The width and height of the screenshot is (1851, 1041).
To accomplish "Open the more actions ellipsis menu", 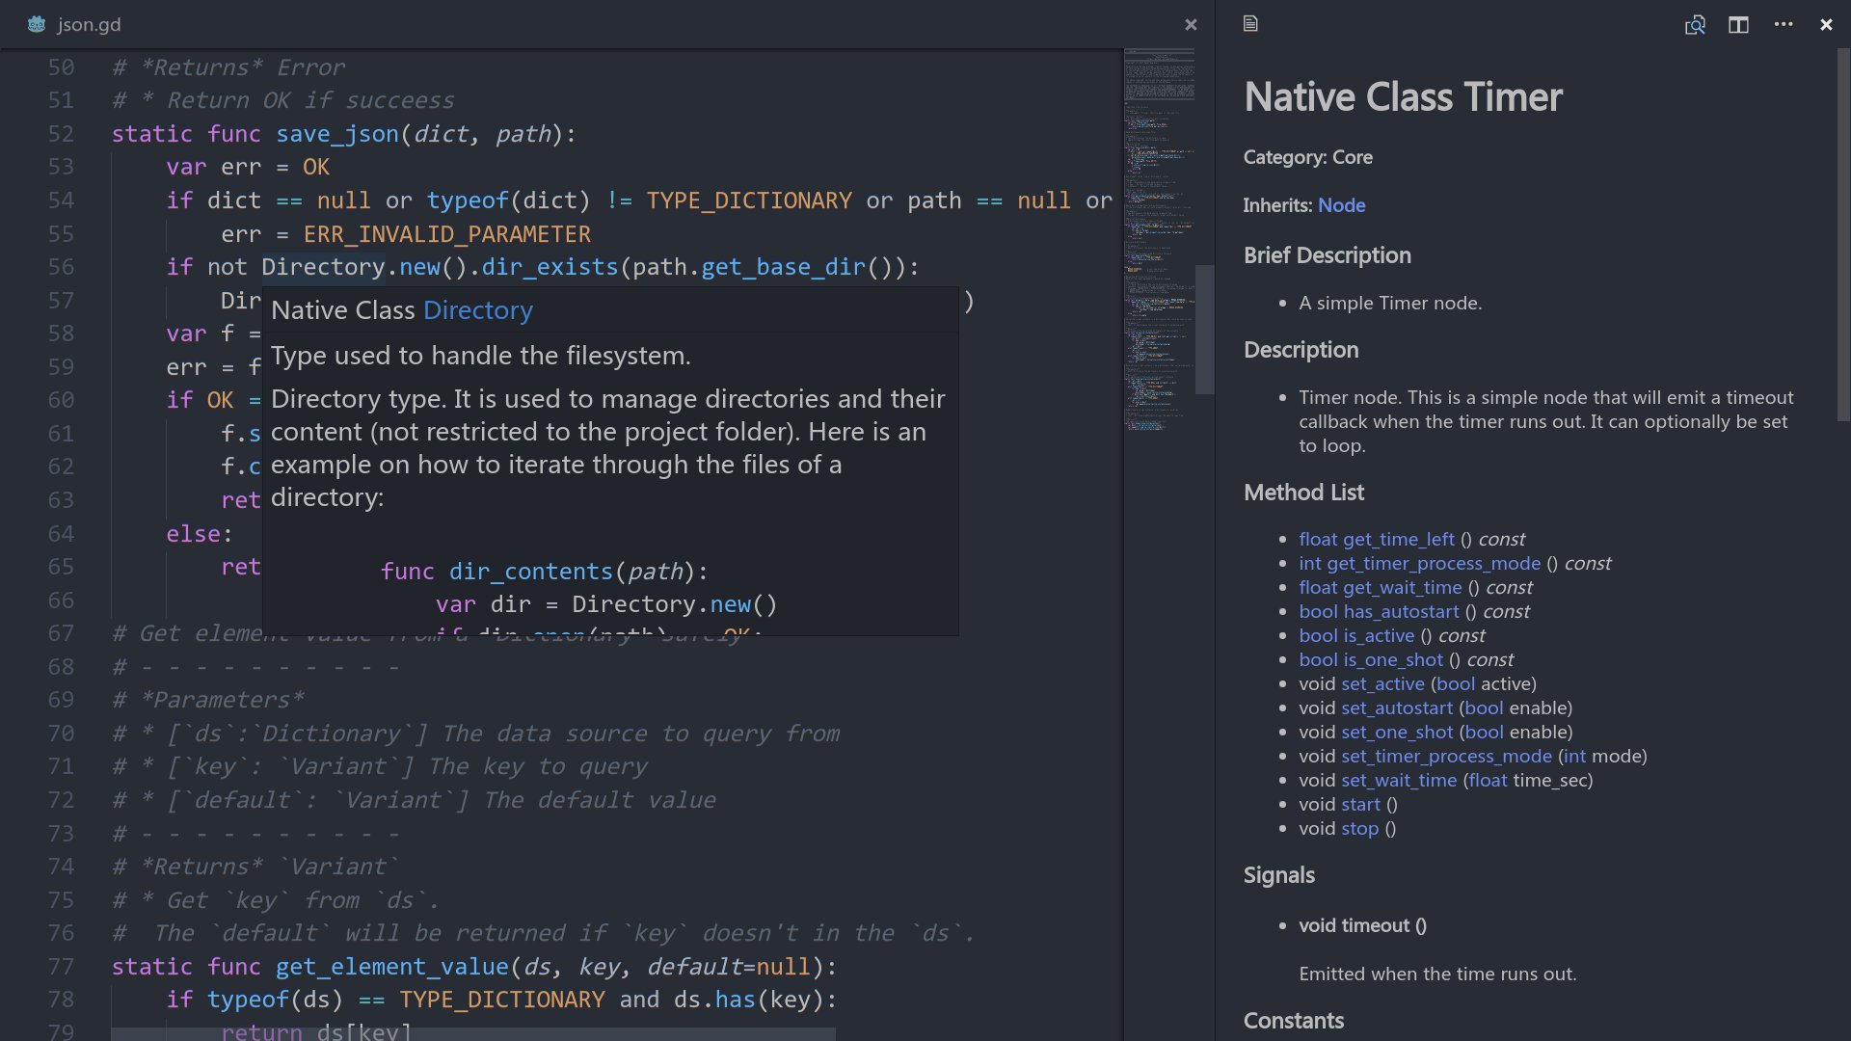I will [x=1782, y=25].
